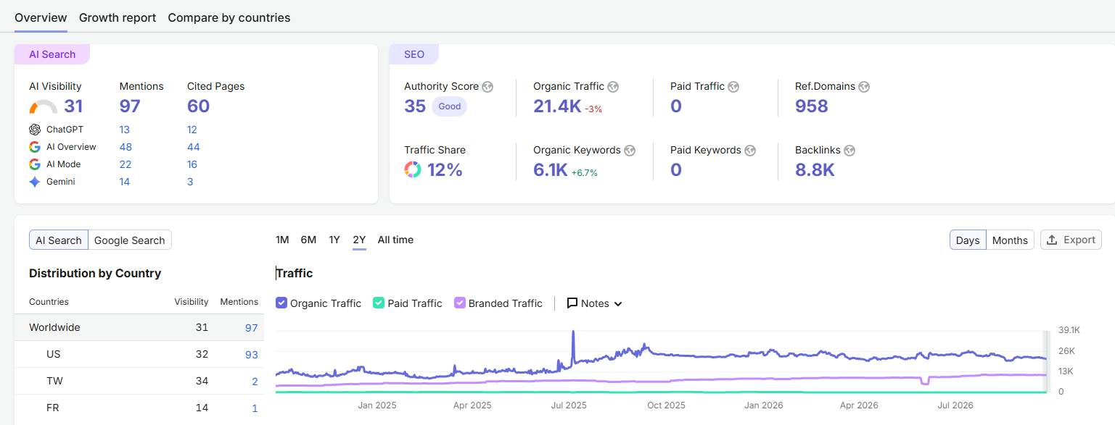Click the globe icon next to Authority Score
This screenshot has height=425, width=1115.
tap(487, 87)
